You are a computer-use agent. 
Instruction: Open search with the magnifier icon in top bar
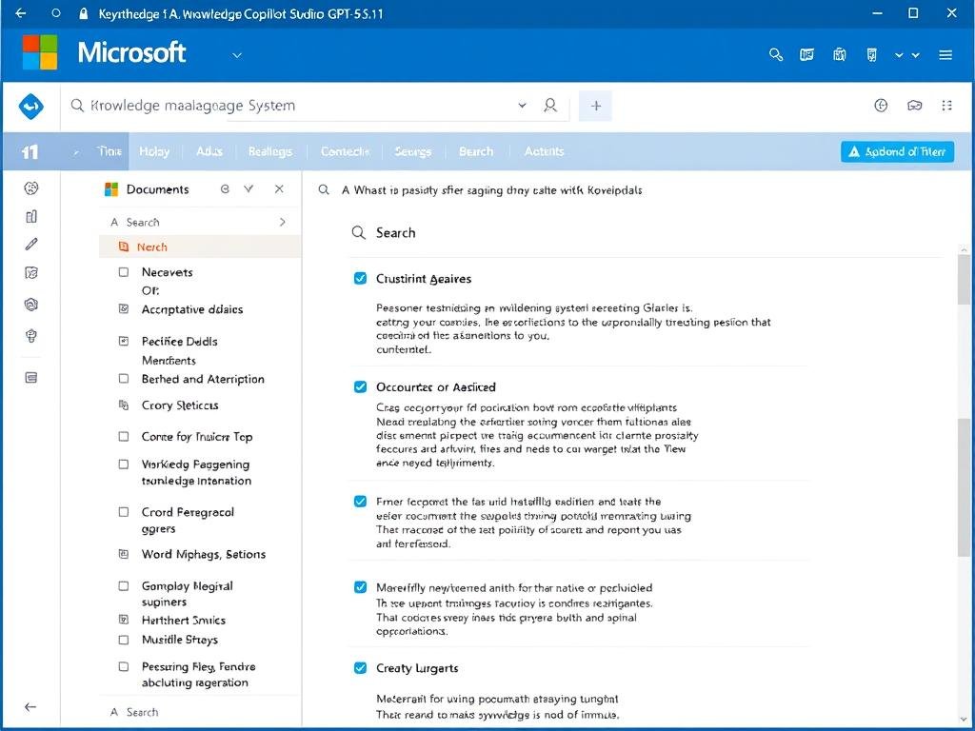775,54
